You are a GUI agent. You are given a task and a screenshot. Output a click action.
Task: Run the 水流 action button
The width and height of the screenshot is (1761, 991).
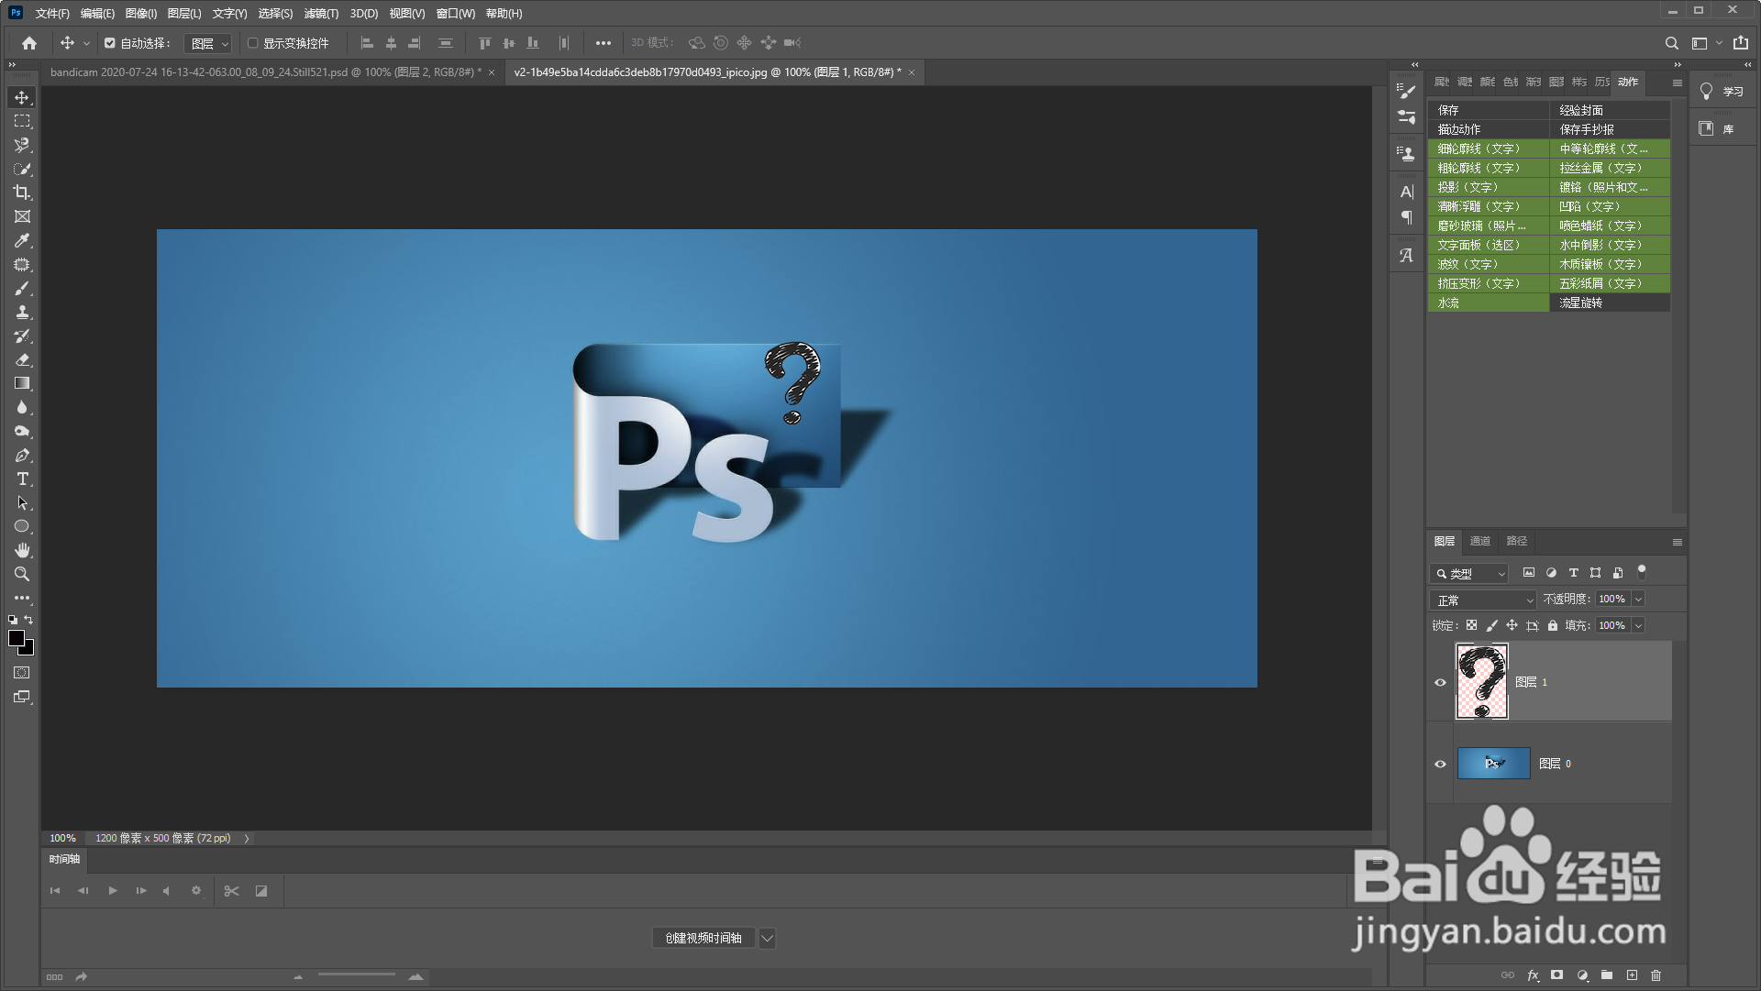[x=1488, y=303]
